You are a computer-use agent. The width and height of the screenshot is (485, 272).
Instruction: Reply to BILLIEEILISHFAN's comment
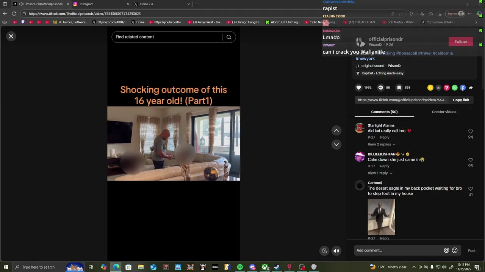point(385,166)
